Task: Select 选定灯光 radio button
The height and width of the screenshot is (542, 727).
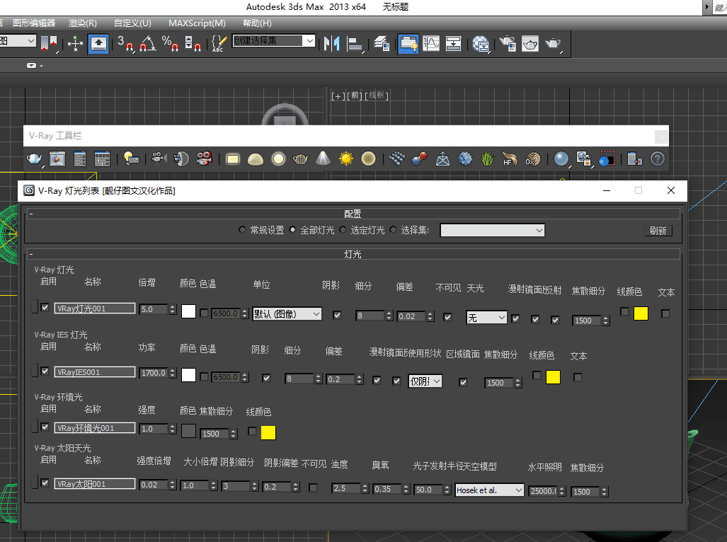Action: click(343, 230)
